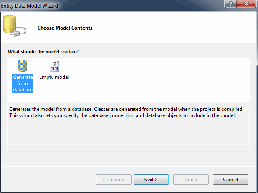
Task: Open help via the question mark button
Action: (231, 4)
